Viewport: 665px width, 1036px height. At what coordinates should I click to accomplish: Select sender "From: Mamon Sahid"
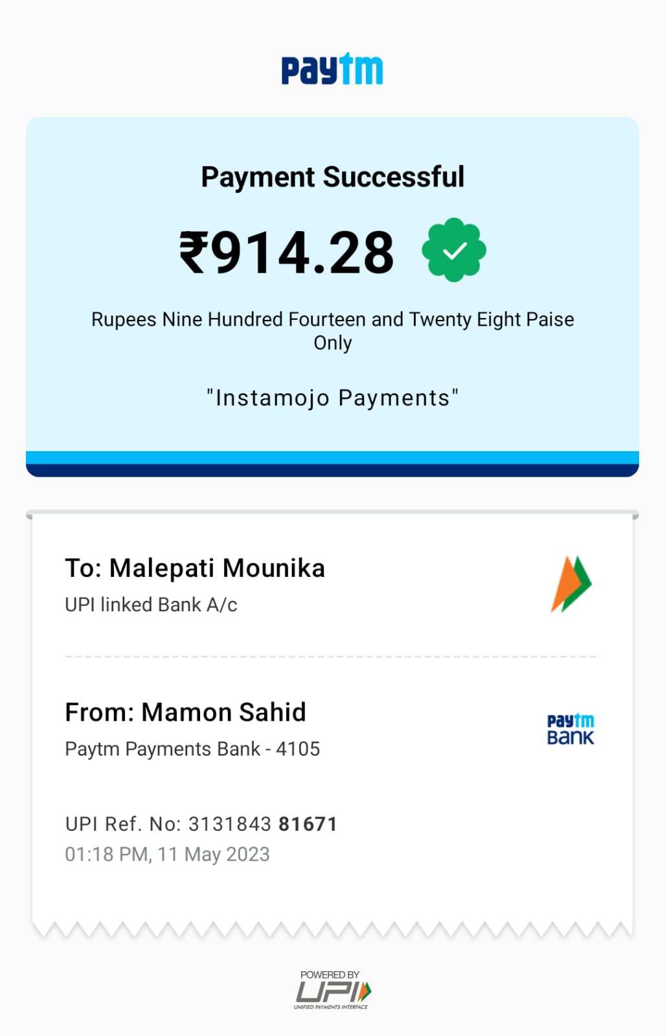[x=185, y=712]
